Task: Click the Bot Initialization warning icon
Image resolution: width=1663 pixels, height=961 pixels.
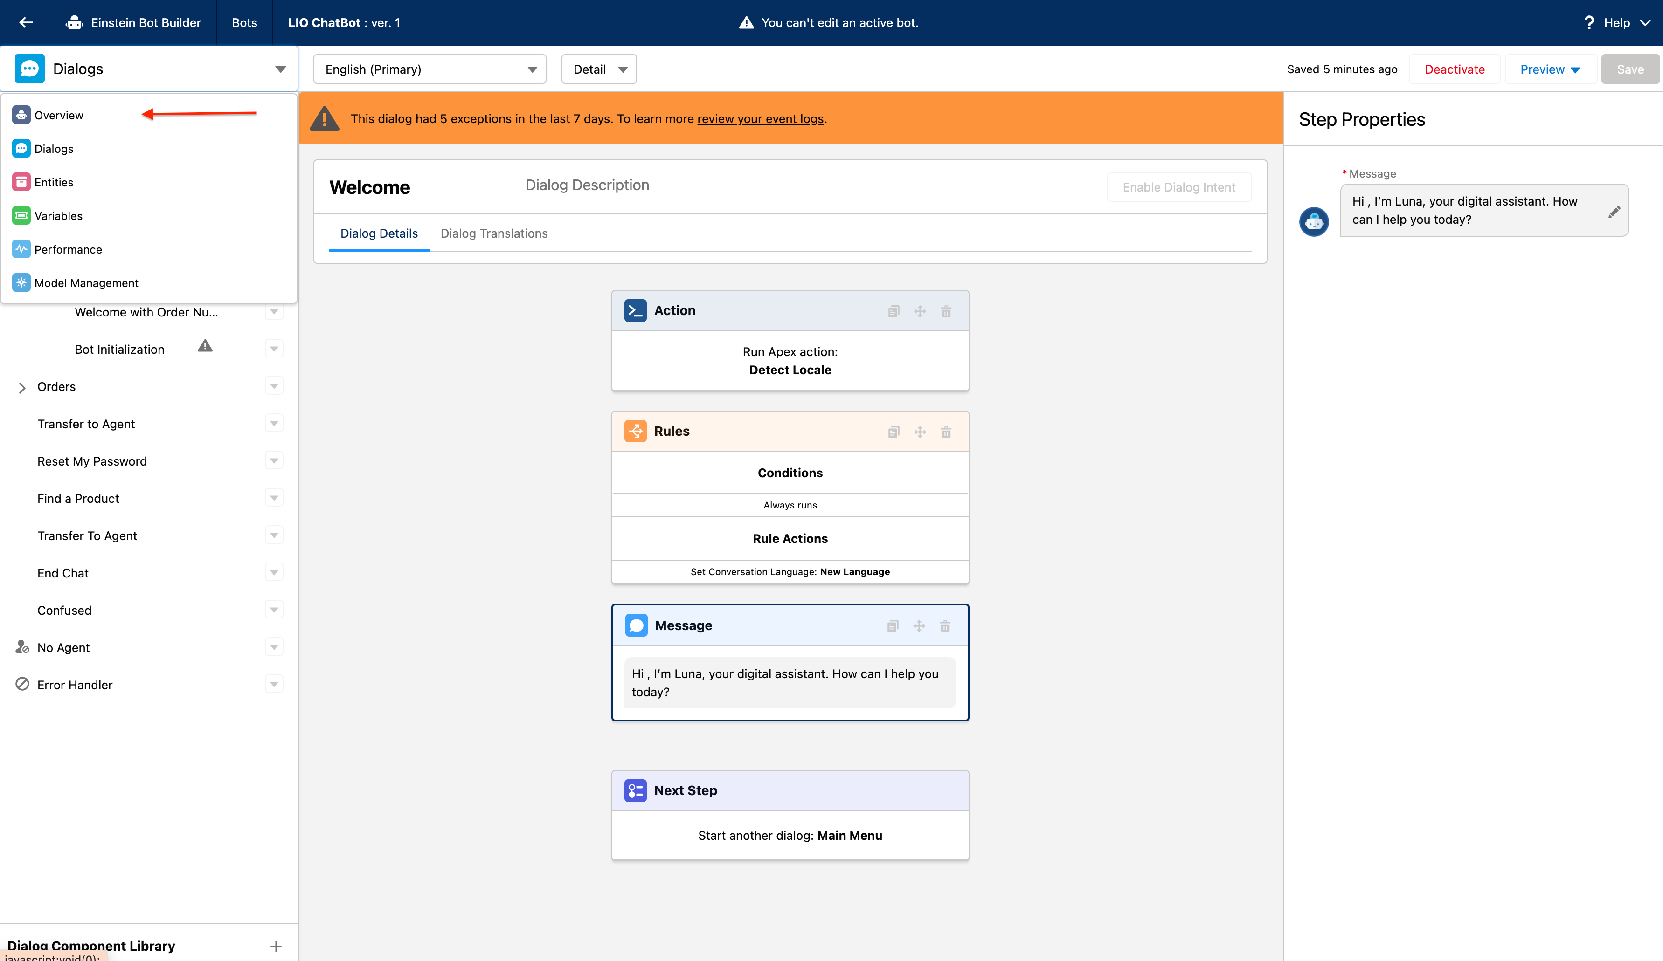Action: point(205,346)
